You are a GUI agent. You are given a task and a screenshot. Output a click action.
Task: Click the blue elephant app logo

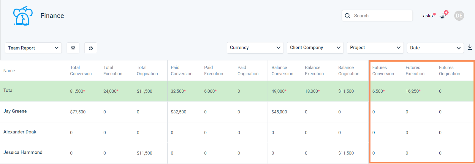click(23, 16)
